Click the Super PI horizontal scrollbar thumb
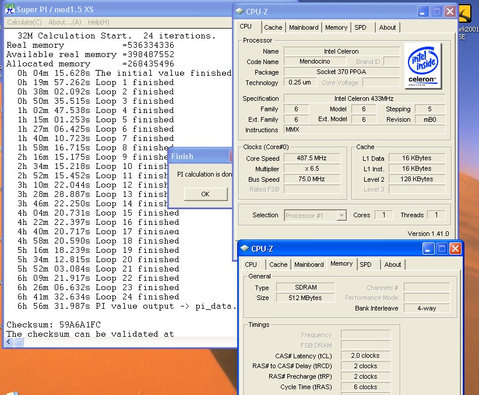 [x=19, y=342]
